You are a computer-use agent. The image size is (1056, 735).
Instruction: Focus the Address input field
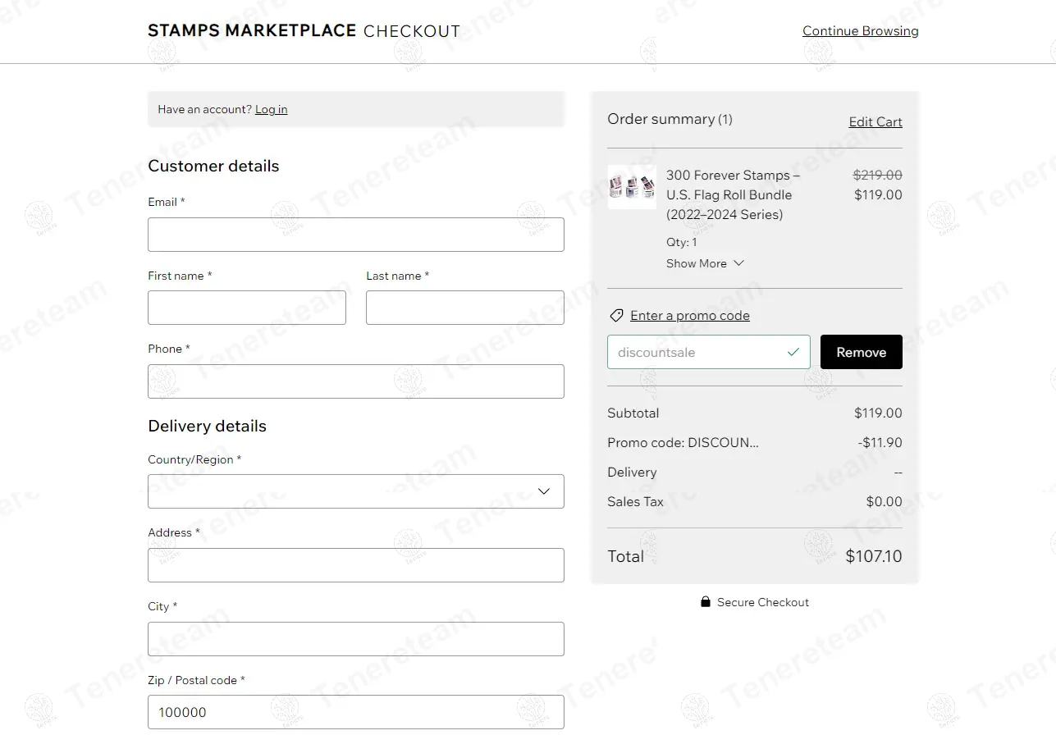click(355, 565)
